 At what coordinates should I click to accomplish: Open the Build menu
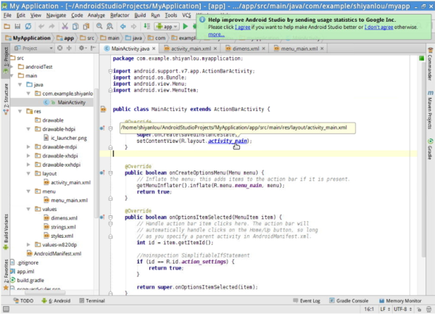(140, 15)
